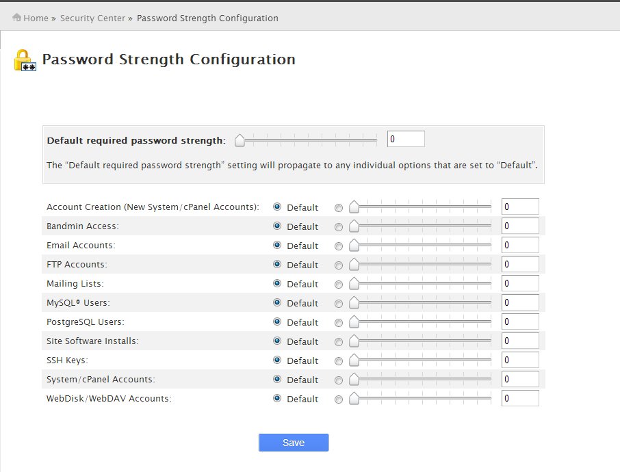Screen dimensions: 620x472
Task: Click the 'FTP Accounts:' row label
Action: click(x=77, y=265)
